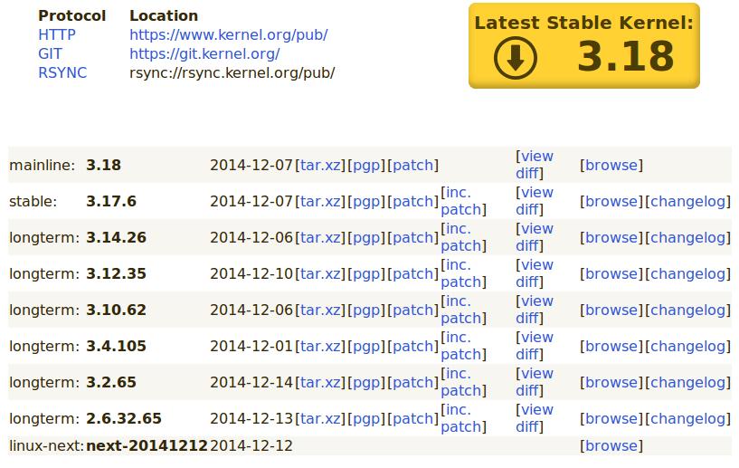View diff for longterm 3.4.105

[x=535, y=346]
